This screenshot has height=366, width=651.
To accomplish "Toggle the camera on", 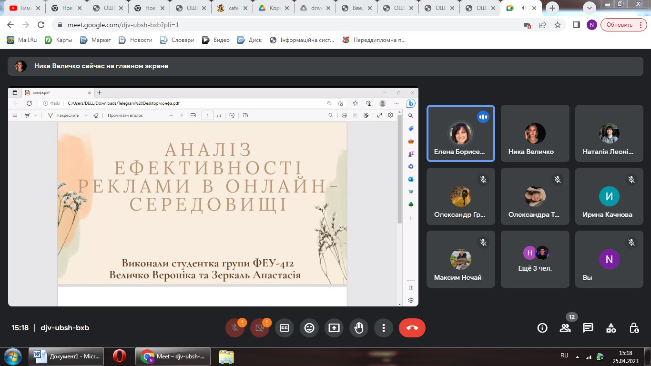I will [x=260, y=328].
